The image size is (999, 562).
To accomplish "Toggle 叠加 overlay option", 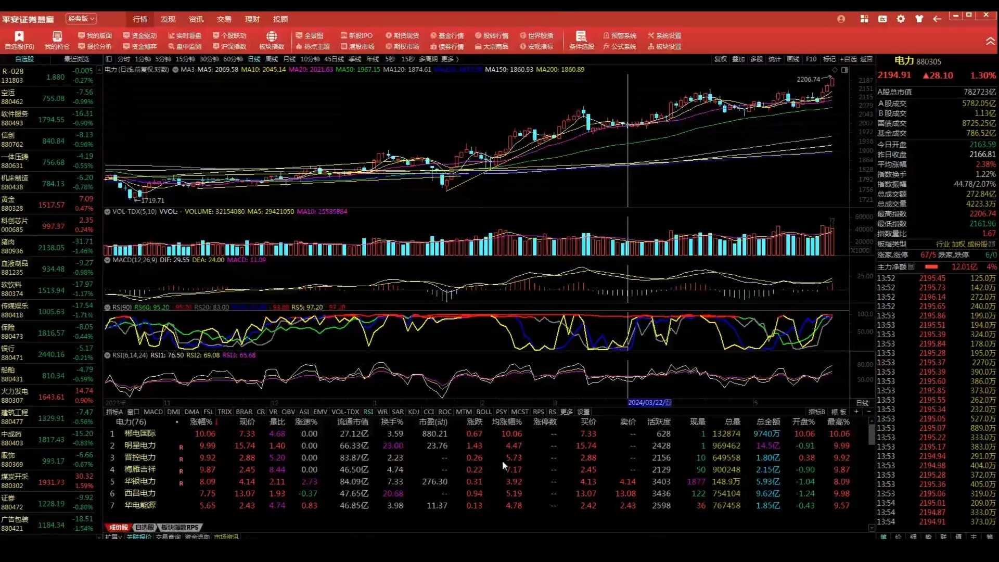I will [738, 59].
